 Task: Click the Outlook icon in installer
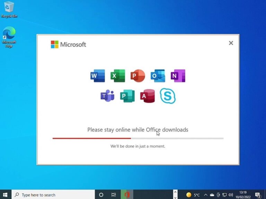[158, 76]
